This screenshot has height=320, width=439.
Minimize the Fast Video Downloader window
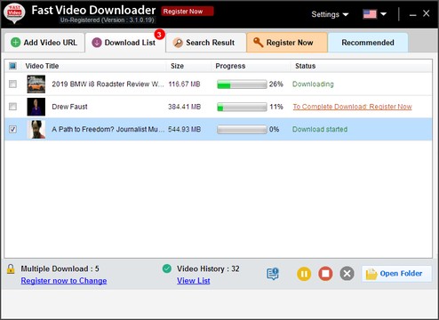(x=413, y=14)
